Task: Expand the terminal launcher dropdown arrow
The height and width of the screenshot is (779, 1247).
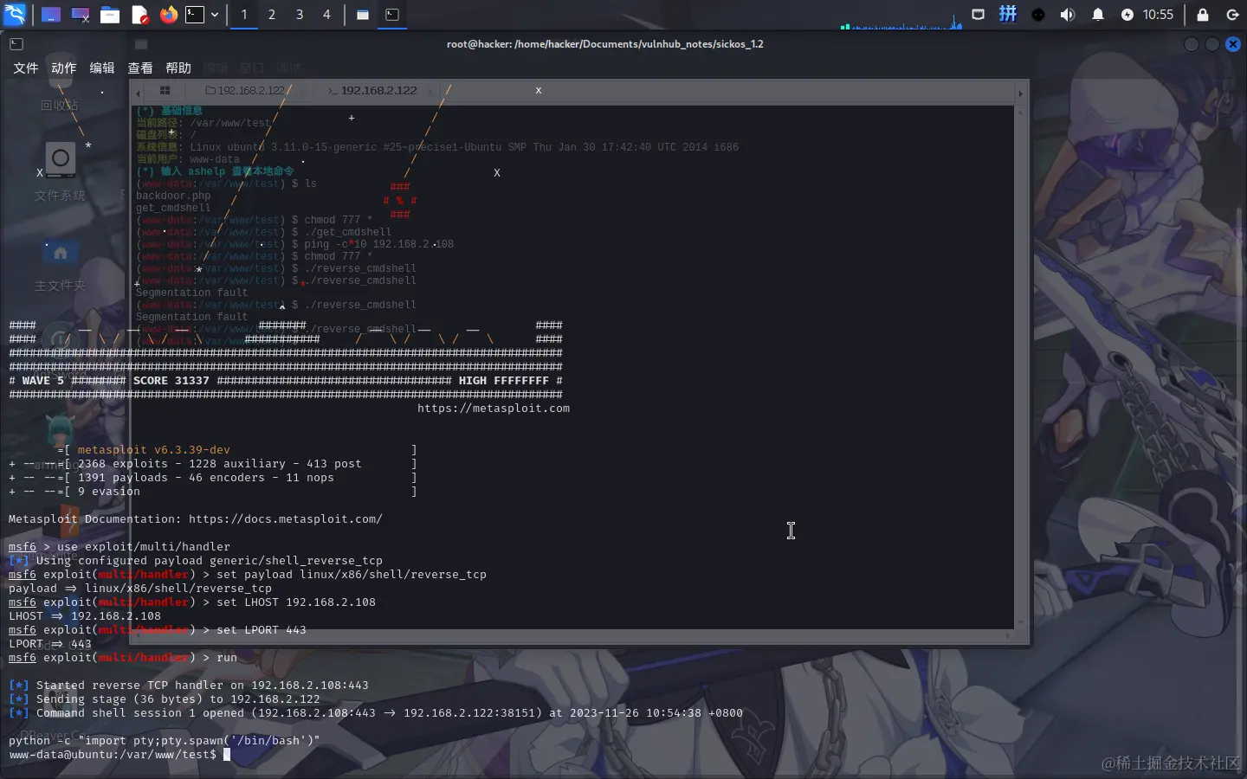Action: coord(215,15)
